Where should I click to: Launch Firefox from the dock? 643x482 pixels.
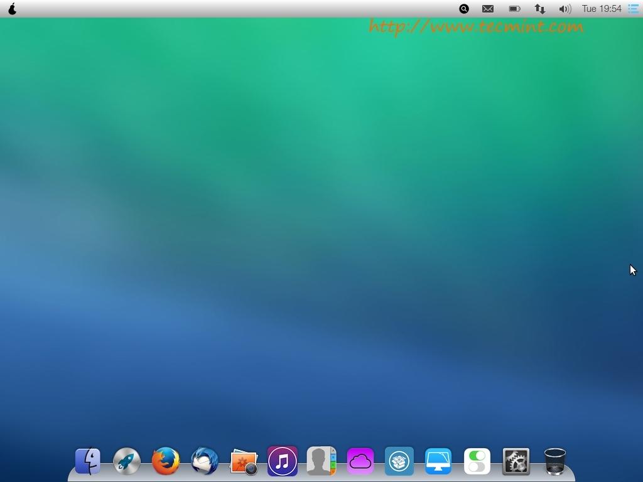(166, 461)
